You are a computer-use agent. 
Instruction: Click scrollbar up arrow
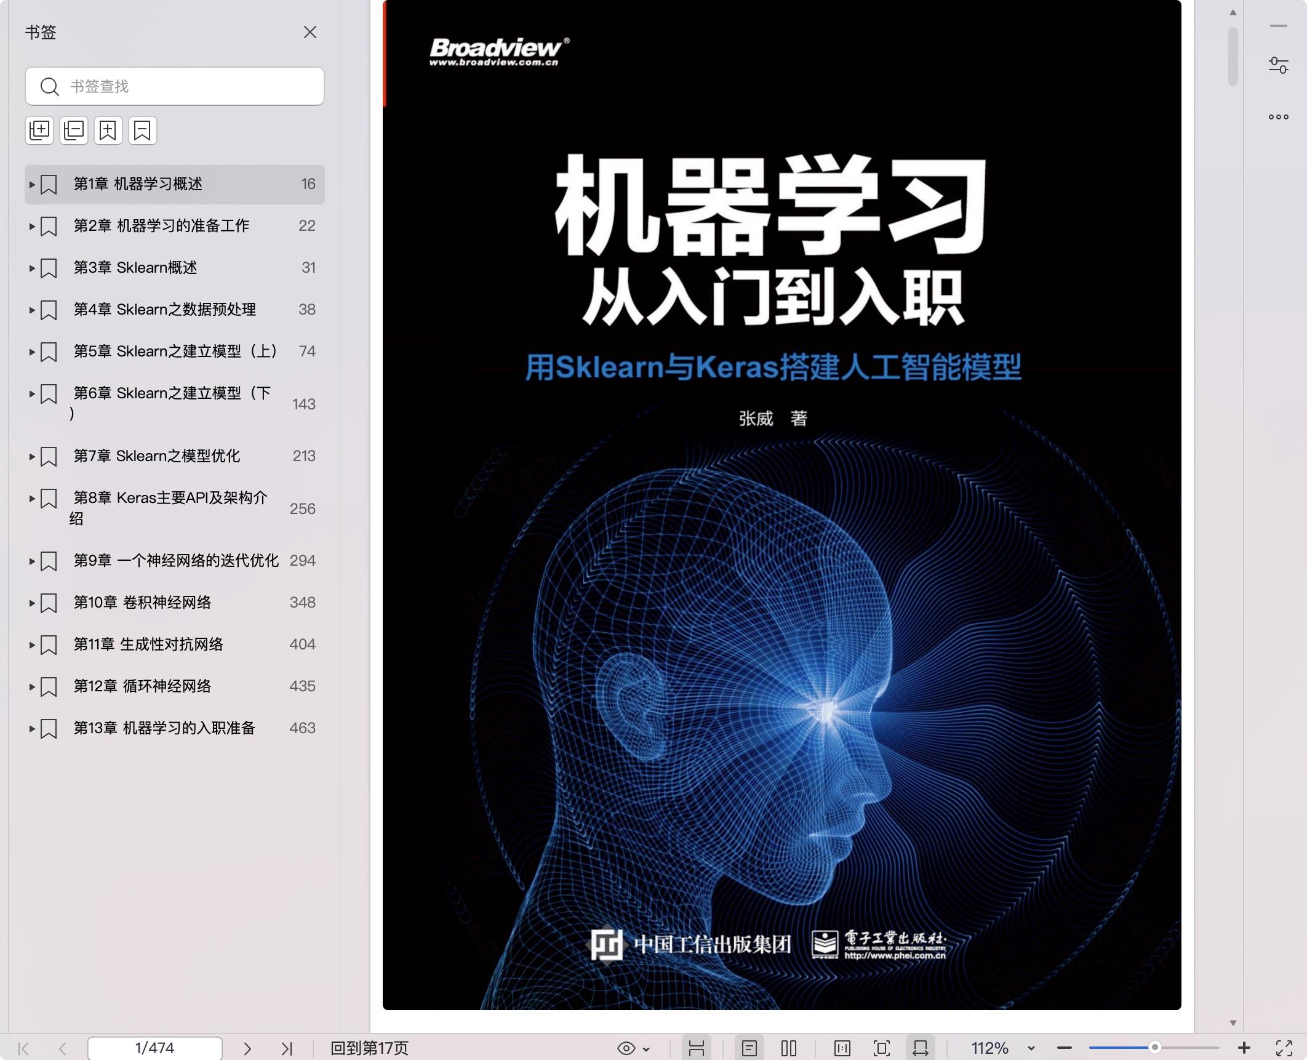1233,12
